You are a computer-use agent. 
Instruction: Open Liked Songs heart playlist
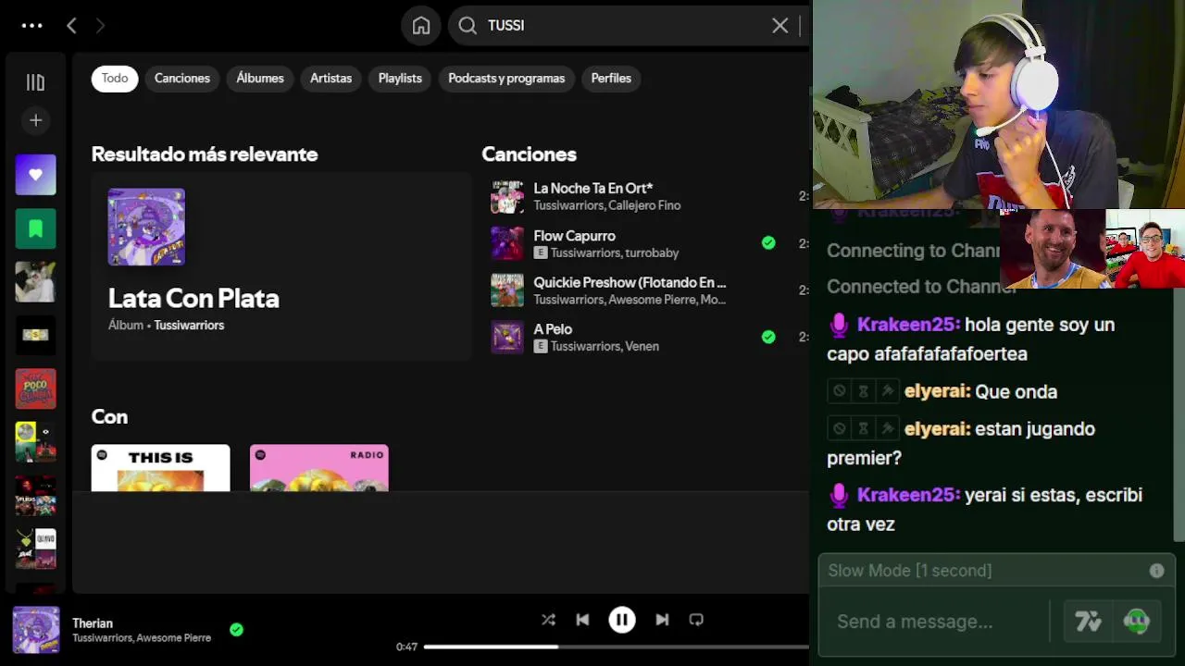(35, 175)
